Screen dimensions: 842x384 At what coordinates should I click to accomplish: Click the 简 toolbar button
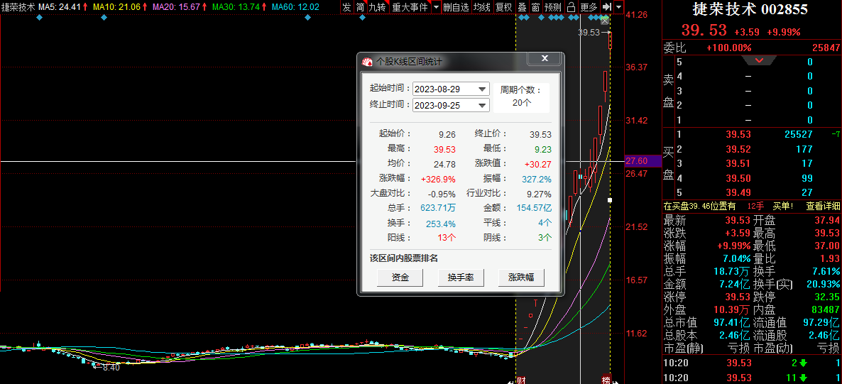click(x=361, y=7)
